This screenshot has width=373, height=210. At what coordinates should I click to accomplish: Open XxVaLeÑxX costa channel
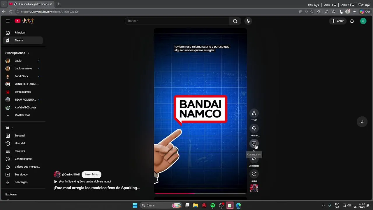(23, 107)
